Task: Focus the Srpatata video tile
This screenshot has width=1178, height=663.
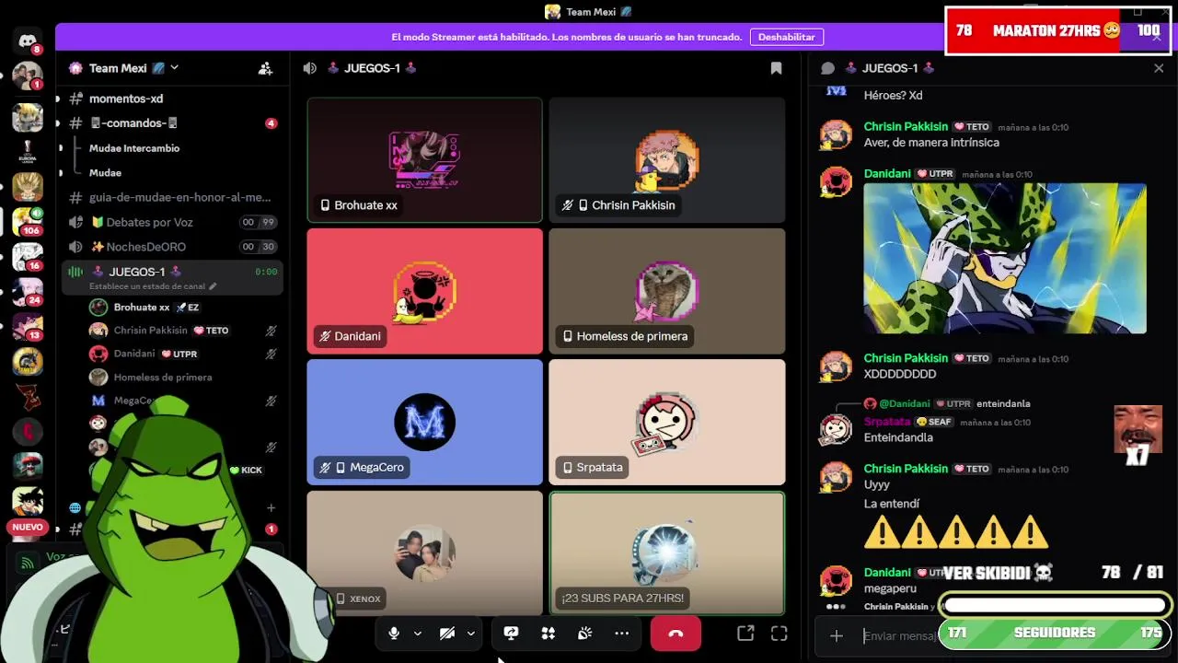Action: [667, 422]
